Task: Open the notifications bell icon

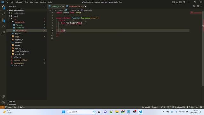Action: click(201, 107)
